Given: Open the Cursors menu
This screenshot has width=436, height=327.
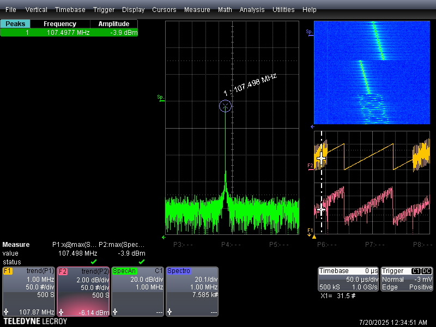Looking at the screenshot, I should [x=164, y=10].
